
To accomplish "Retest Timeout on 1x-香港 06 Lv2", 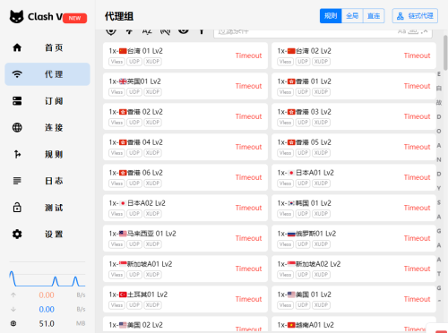I will tap(248, 177).
